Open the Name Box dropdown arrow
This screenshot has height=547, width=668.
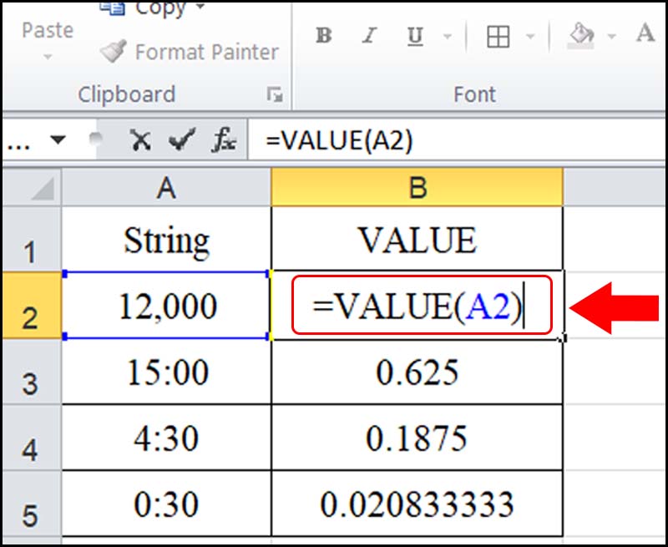pos(58,139)
